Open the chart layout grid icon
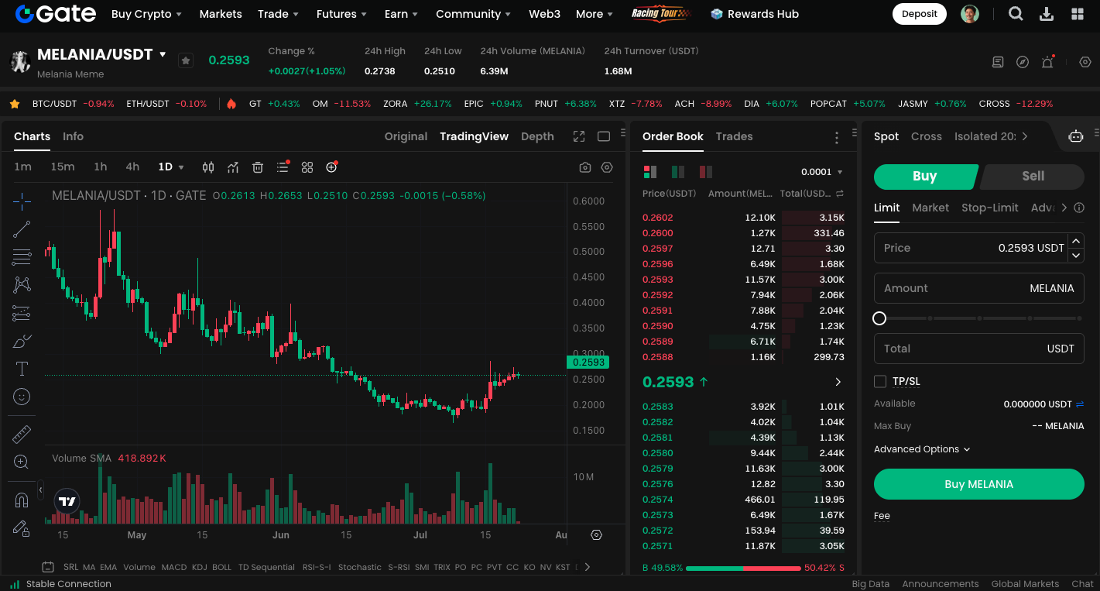The height and width of the screenshot is (591, 1100). tap(307, 167)
